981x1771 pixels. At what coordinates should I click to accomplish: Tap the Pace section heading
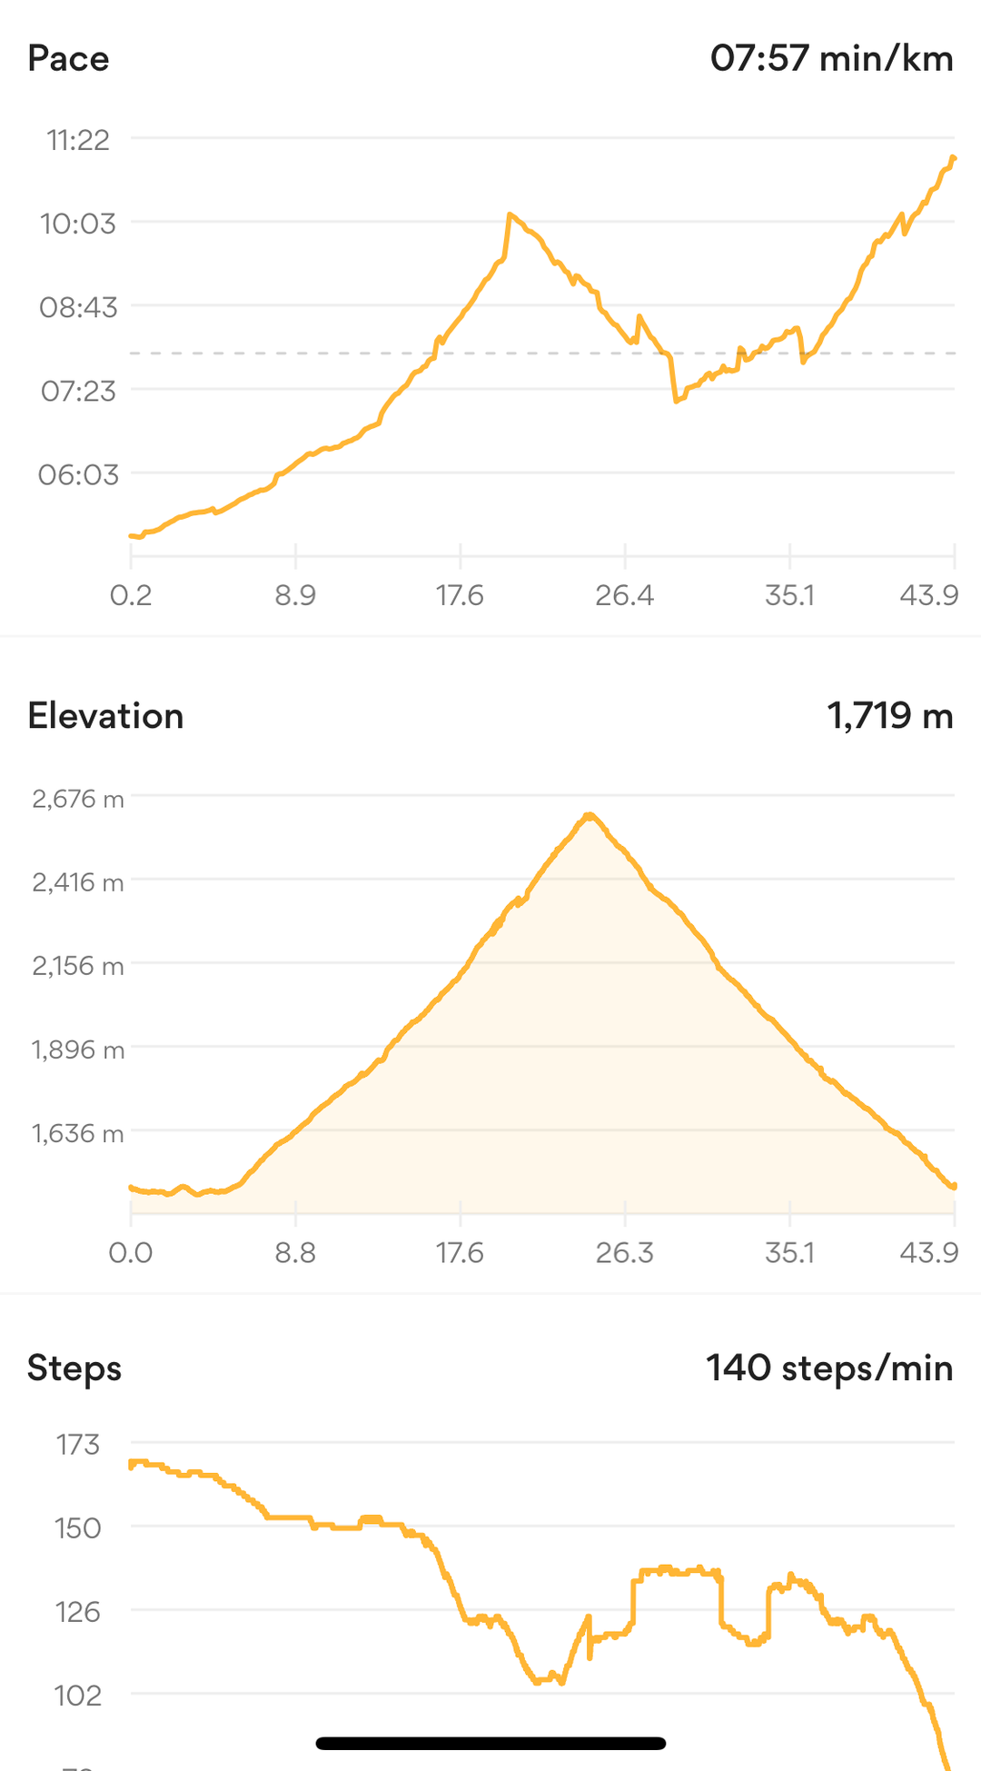[x=68, y=59]
